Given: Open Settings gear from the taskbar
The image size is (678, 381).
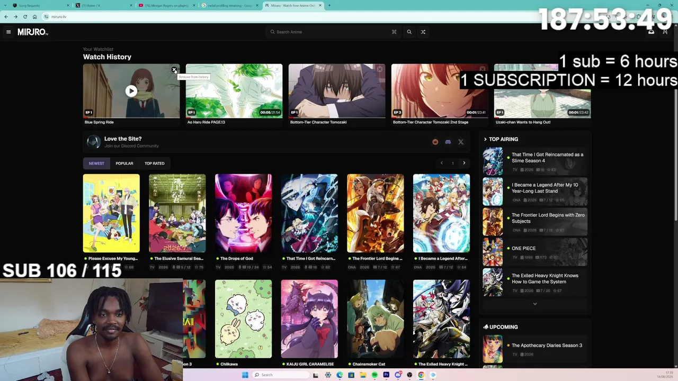Looking at the screenshot, I should (328, 375).
